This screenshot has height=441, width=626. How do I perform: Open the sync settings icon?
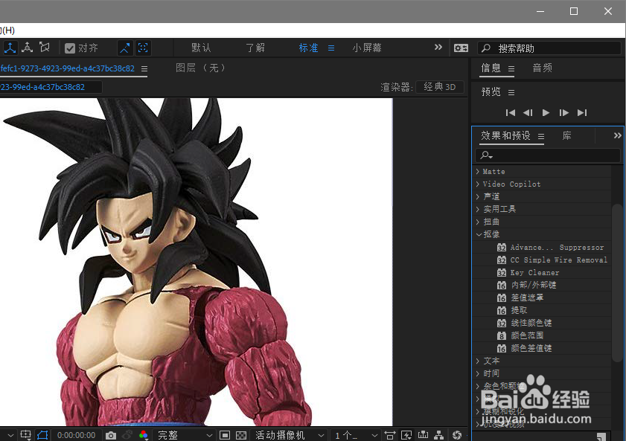click(x=461, y=48)
